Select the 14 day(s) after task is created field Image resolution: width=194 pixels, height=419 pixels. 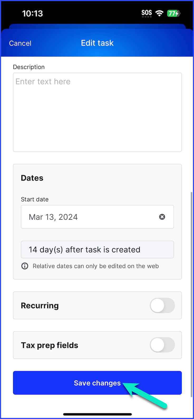pyautogui.click(x=97, y=249)
